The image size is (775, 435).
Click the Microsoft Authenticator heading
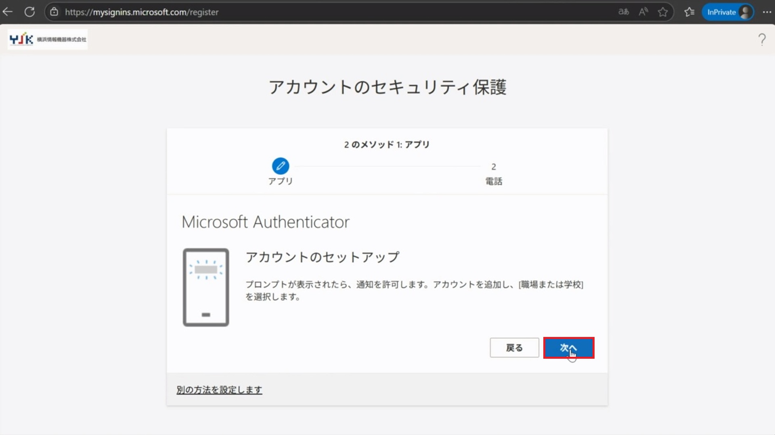point(265,222)
